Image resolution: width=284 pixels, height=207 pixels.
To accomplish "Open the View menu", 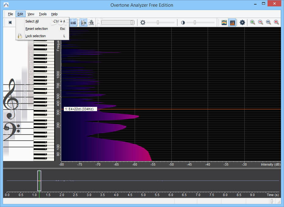I will click(x=31, y=14).
